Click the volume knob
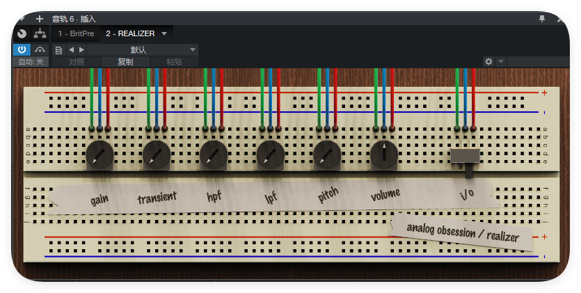The height and width of the screenshot is (293, 581). click(x=384, y=155)
